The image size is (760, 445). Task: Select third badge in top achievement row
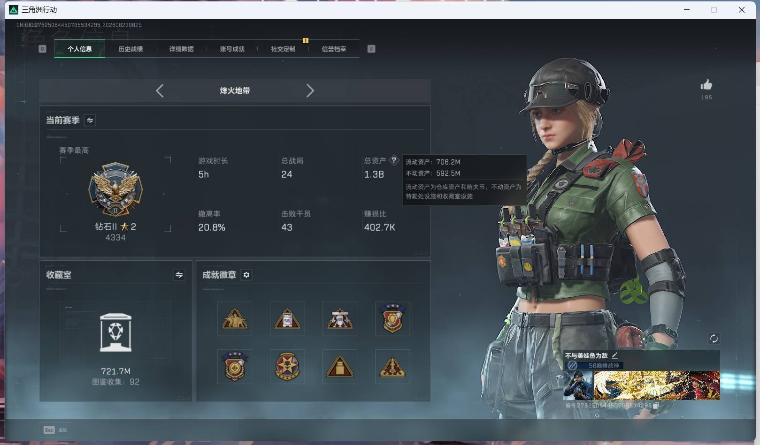[340, 319]
